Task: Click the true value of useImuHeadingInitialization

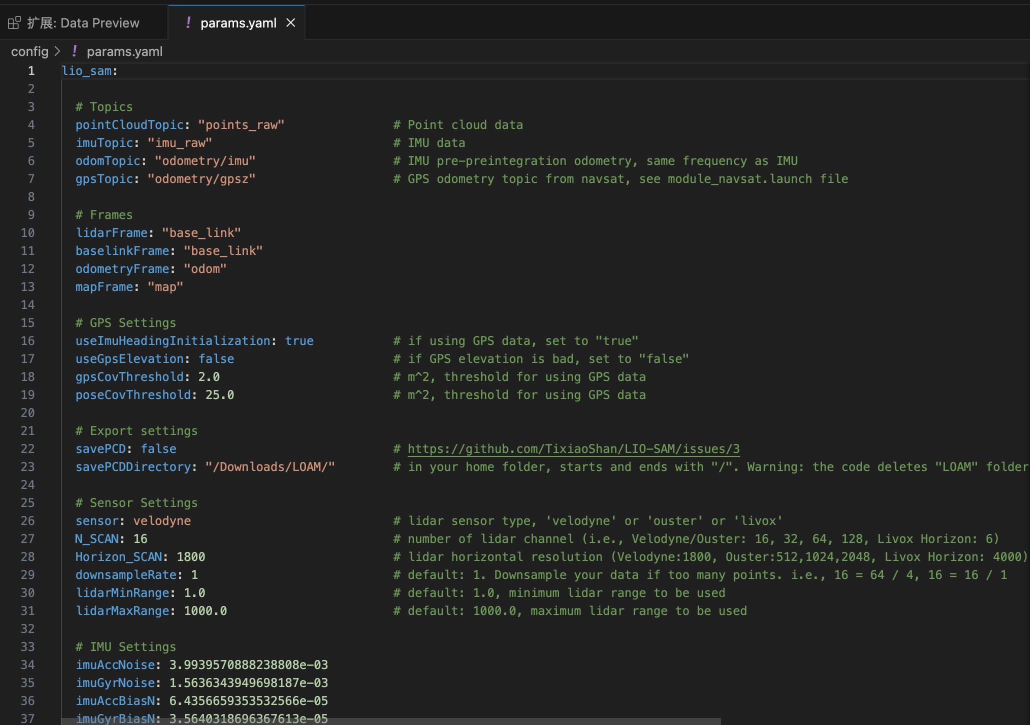Action: pos(299,341)
